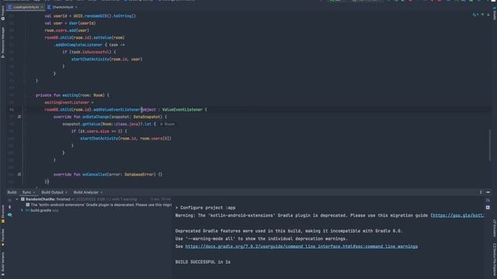The width and height of the screenshot is (497, 279).
Task: Open the Favorites tool window
Action: point(3,237)
